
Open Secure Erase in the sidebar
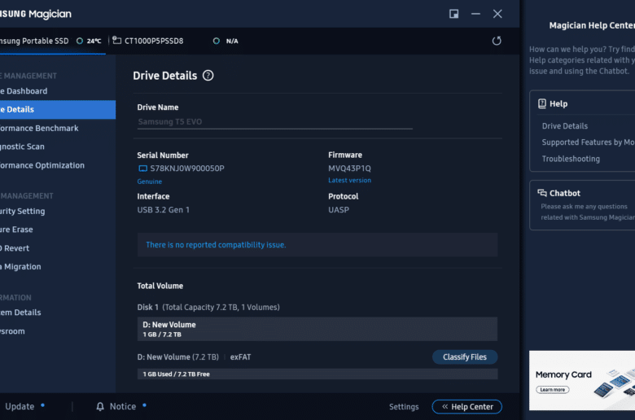click(58, 230)
